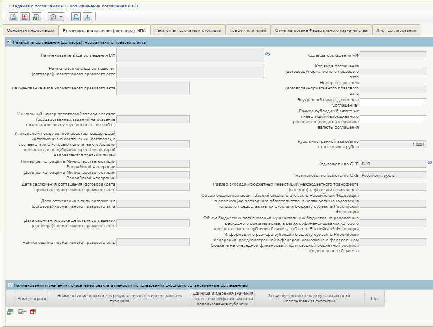Go to the Лист согласования tab
This screenshot has width=433, height=327.
(x=396, y=30)
